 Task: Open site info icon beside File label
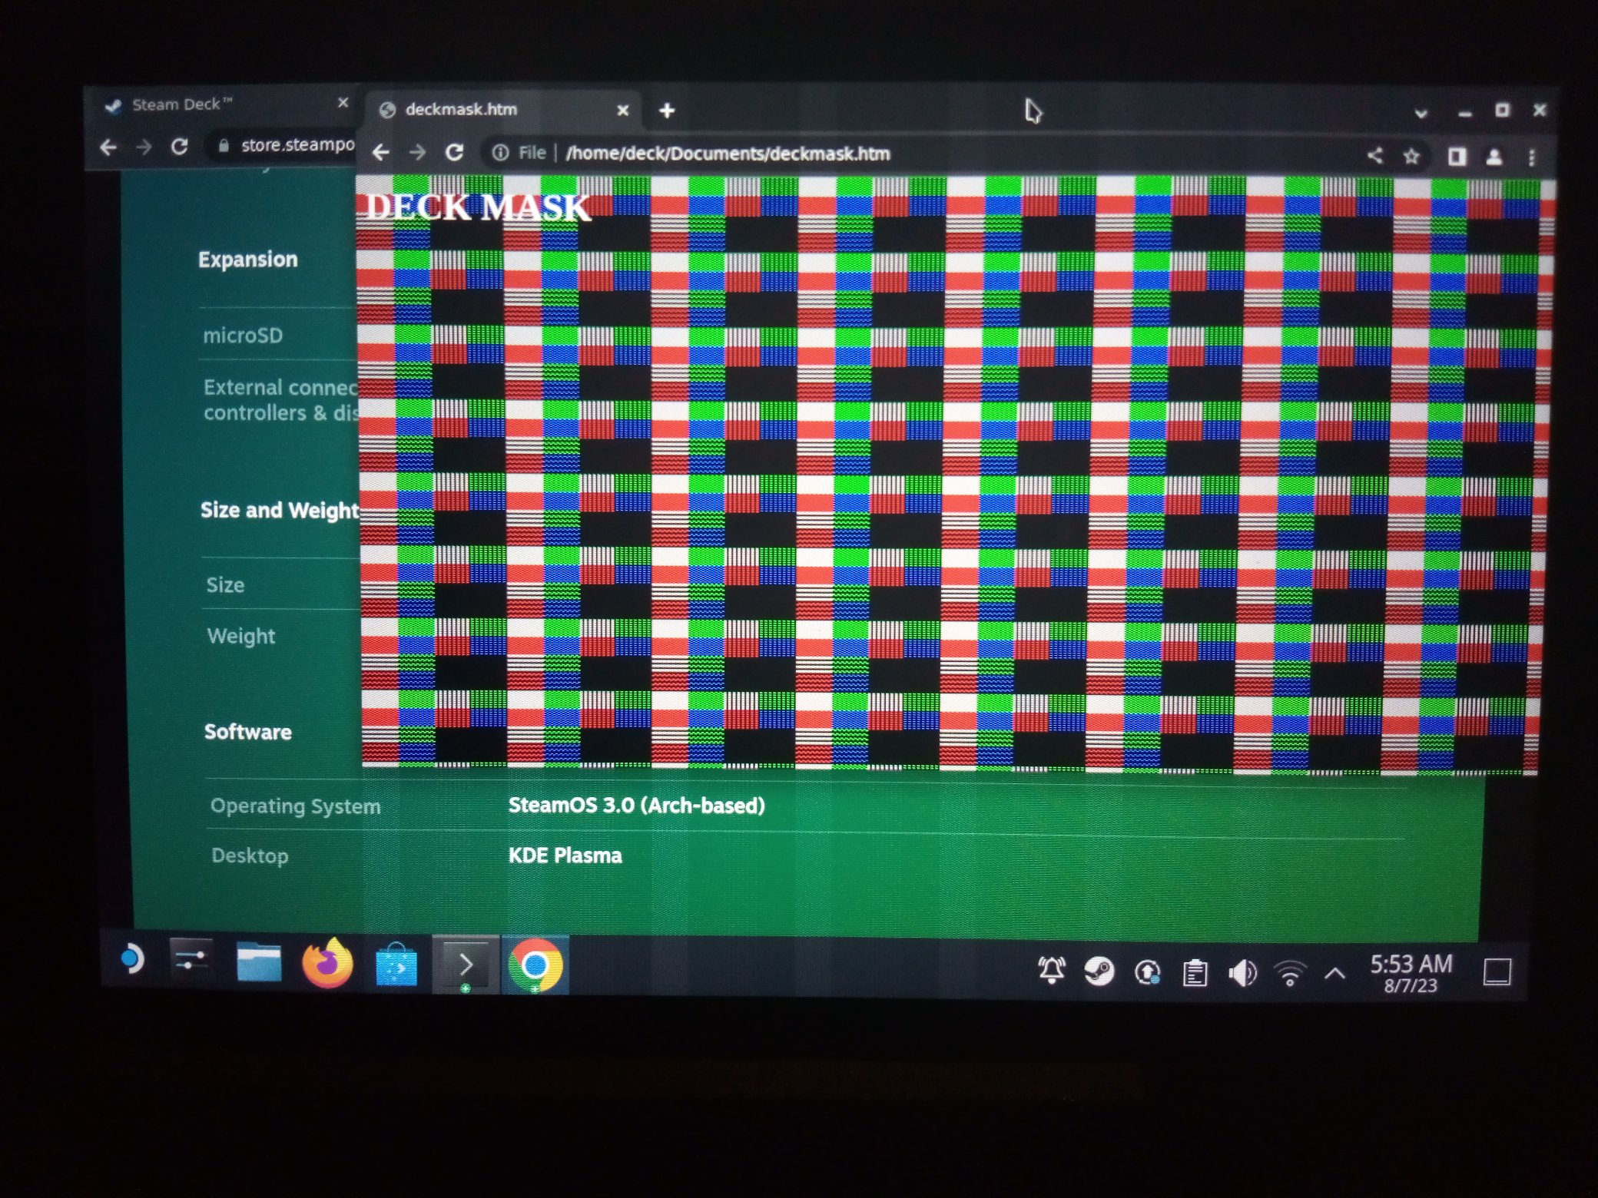click(500, 153)
